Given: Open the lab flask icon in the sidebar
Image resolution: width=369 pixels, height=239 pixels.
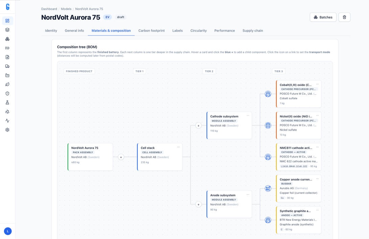Looking at the screenshot, I should point(7,102).
